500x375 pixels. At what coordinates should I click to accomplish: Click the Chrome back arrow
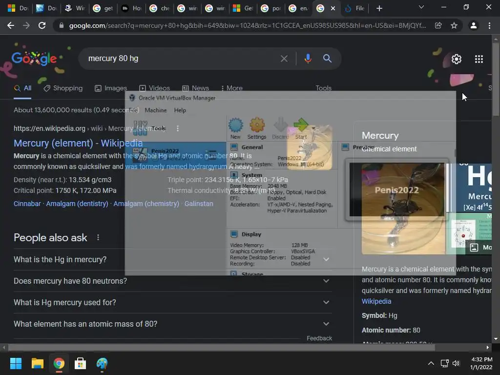pos(11,25)
